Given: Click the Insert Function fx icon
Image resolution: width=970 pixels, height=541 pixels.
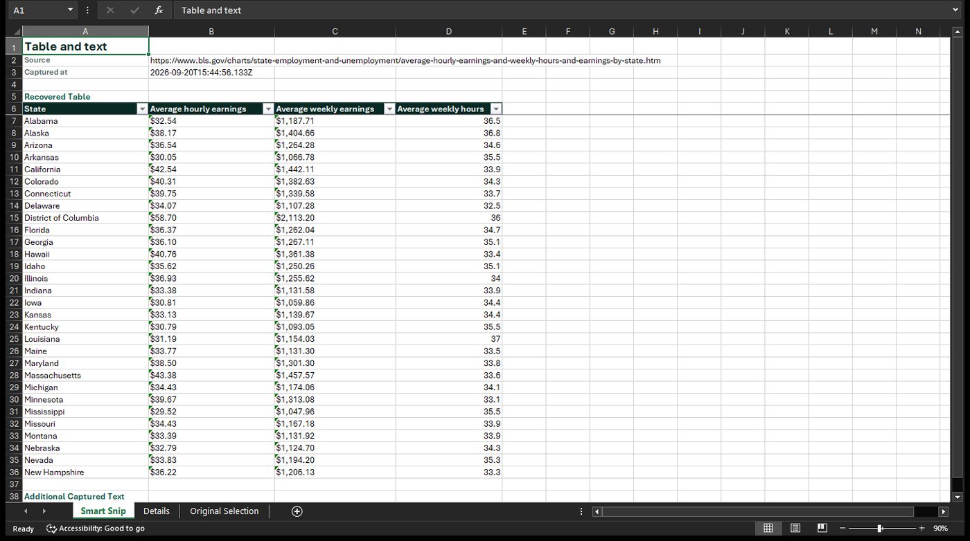Looking at the screenshot, I should coord(159,10).
